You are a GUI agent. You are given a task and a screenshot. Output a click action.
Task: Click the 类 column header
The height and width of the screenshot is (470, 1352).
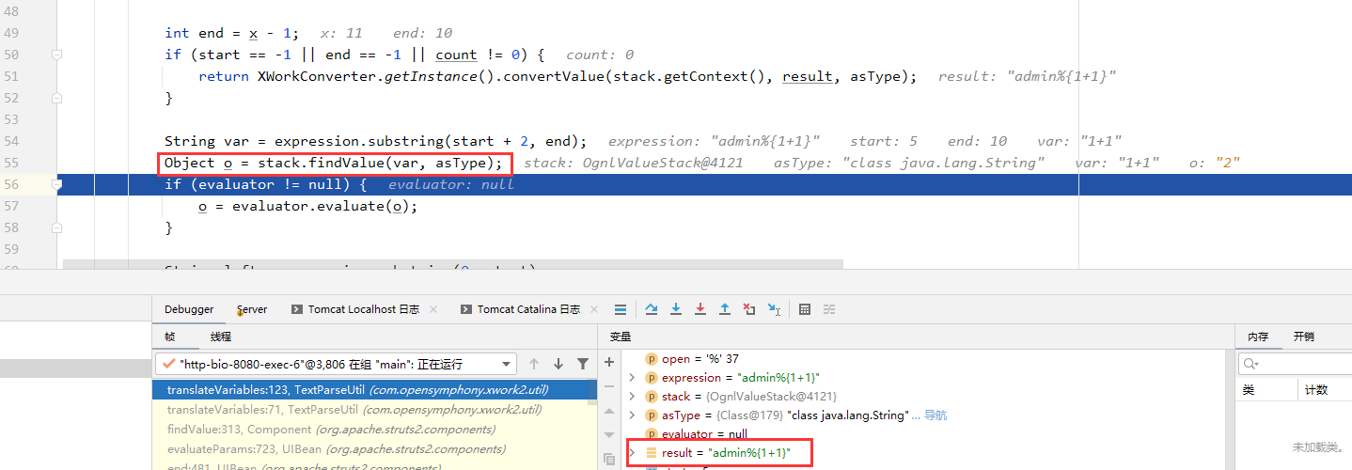[1266, 389]
